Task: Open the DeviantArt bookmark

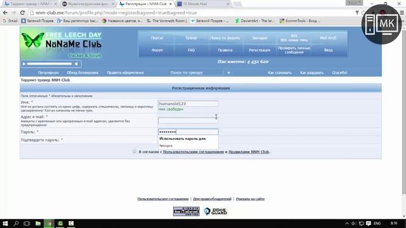Action: 254,21
